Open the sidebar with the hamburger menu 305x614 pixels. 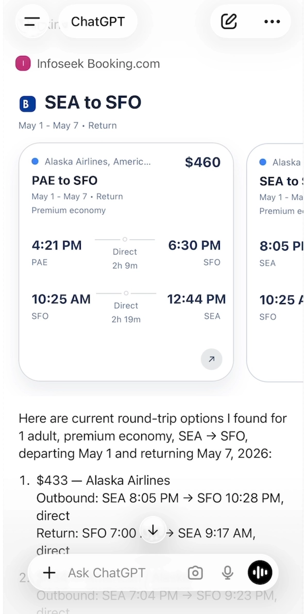(32, 21)
